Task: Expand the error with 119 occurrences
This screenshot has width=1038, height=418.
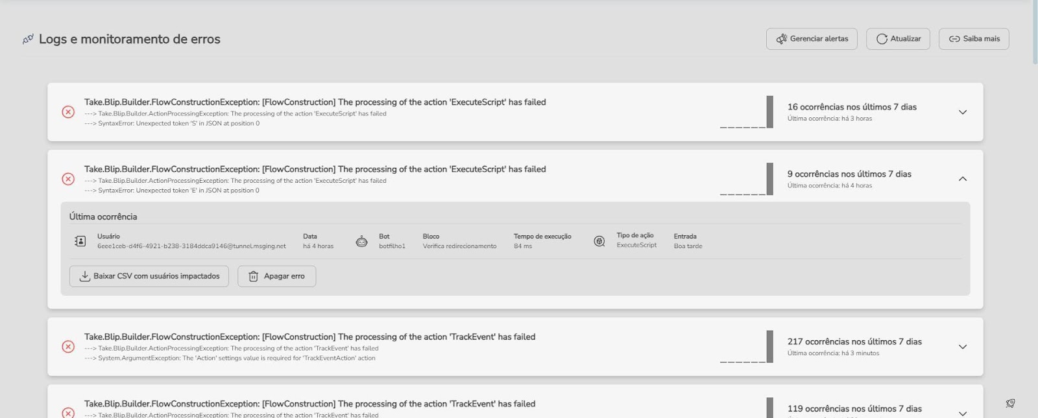Action: 963,413
